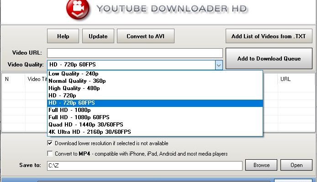317x182 pixels.
Task: Collapse the Video Quality dropdown arrow
Action: (x=219, y=65)
